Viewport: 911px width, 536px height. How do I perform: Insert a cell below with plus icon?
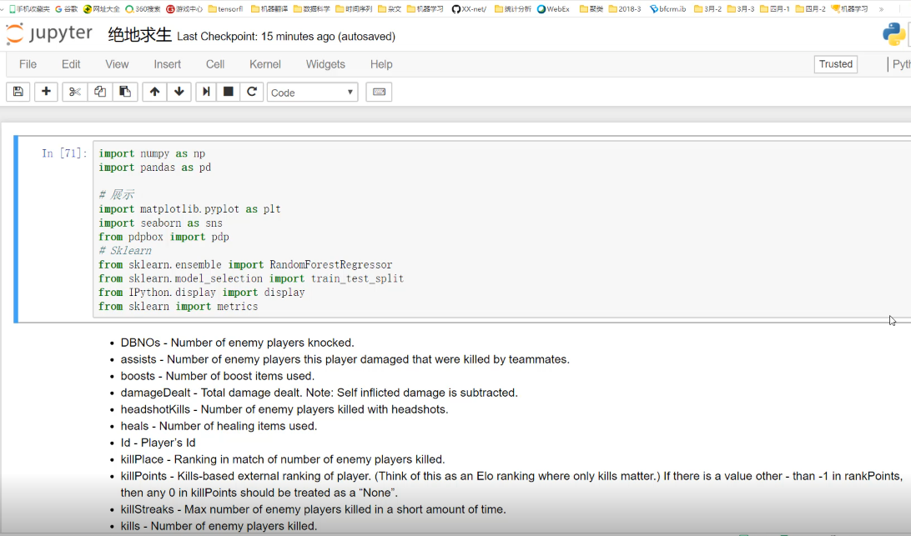(46, 92)
